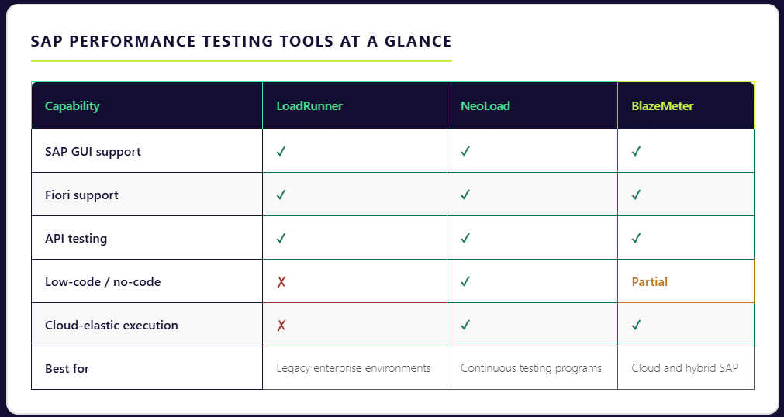This screenshot has width=784, height=417.
Task: Click the Partial label under BlazeMeter
Action: click(x=650, y=281)
